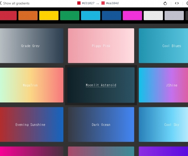Filter gradients by the dark blue swatch
The image size is (188, 156).
[x=111, y=15]
